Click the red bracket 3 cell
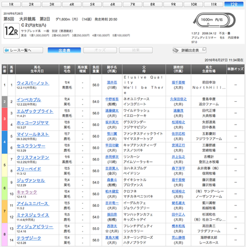The width and height of the screenshot is (246, 247). pyautogui.click(x=4, y=119)
